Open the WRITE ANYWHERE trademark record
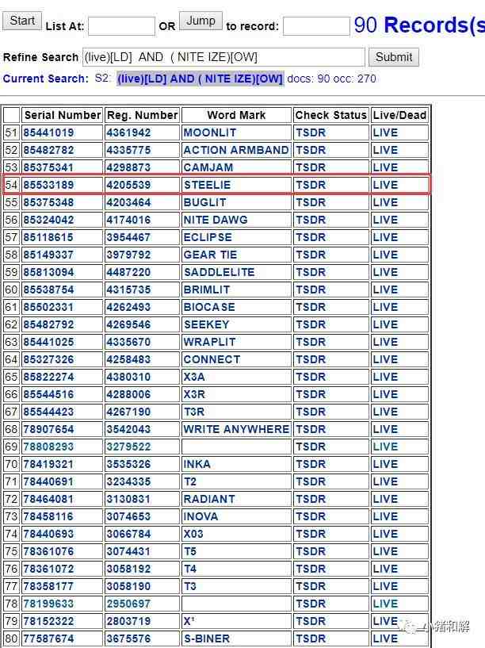 coord(236,429)
